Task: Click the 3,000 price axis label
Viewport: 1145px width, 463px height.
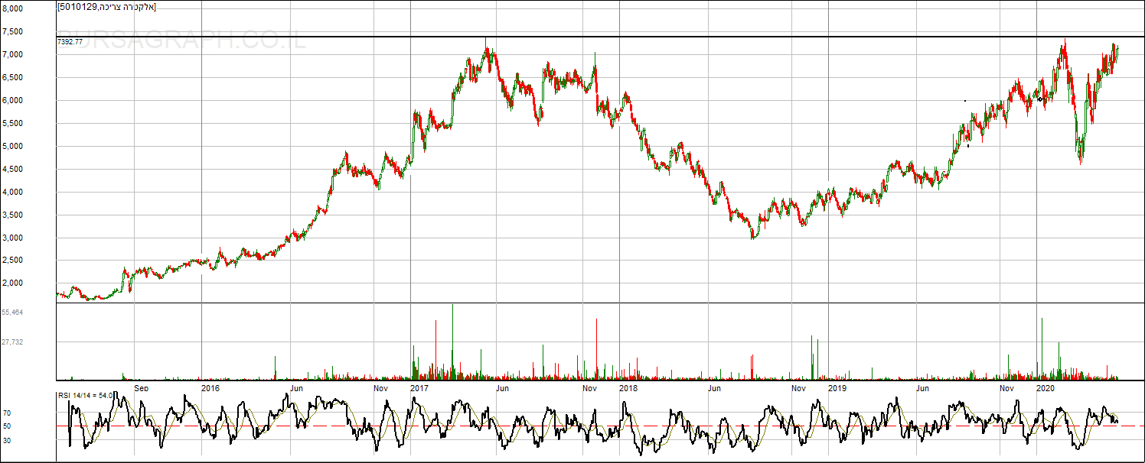Action: click(11, 238)
